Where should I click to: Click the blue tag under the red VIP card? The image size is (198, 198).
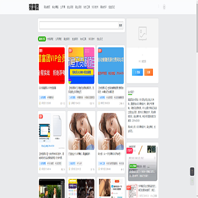[43, 97]
